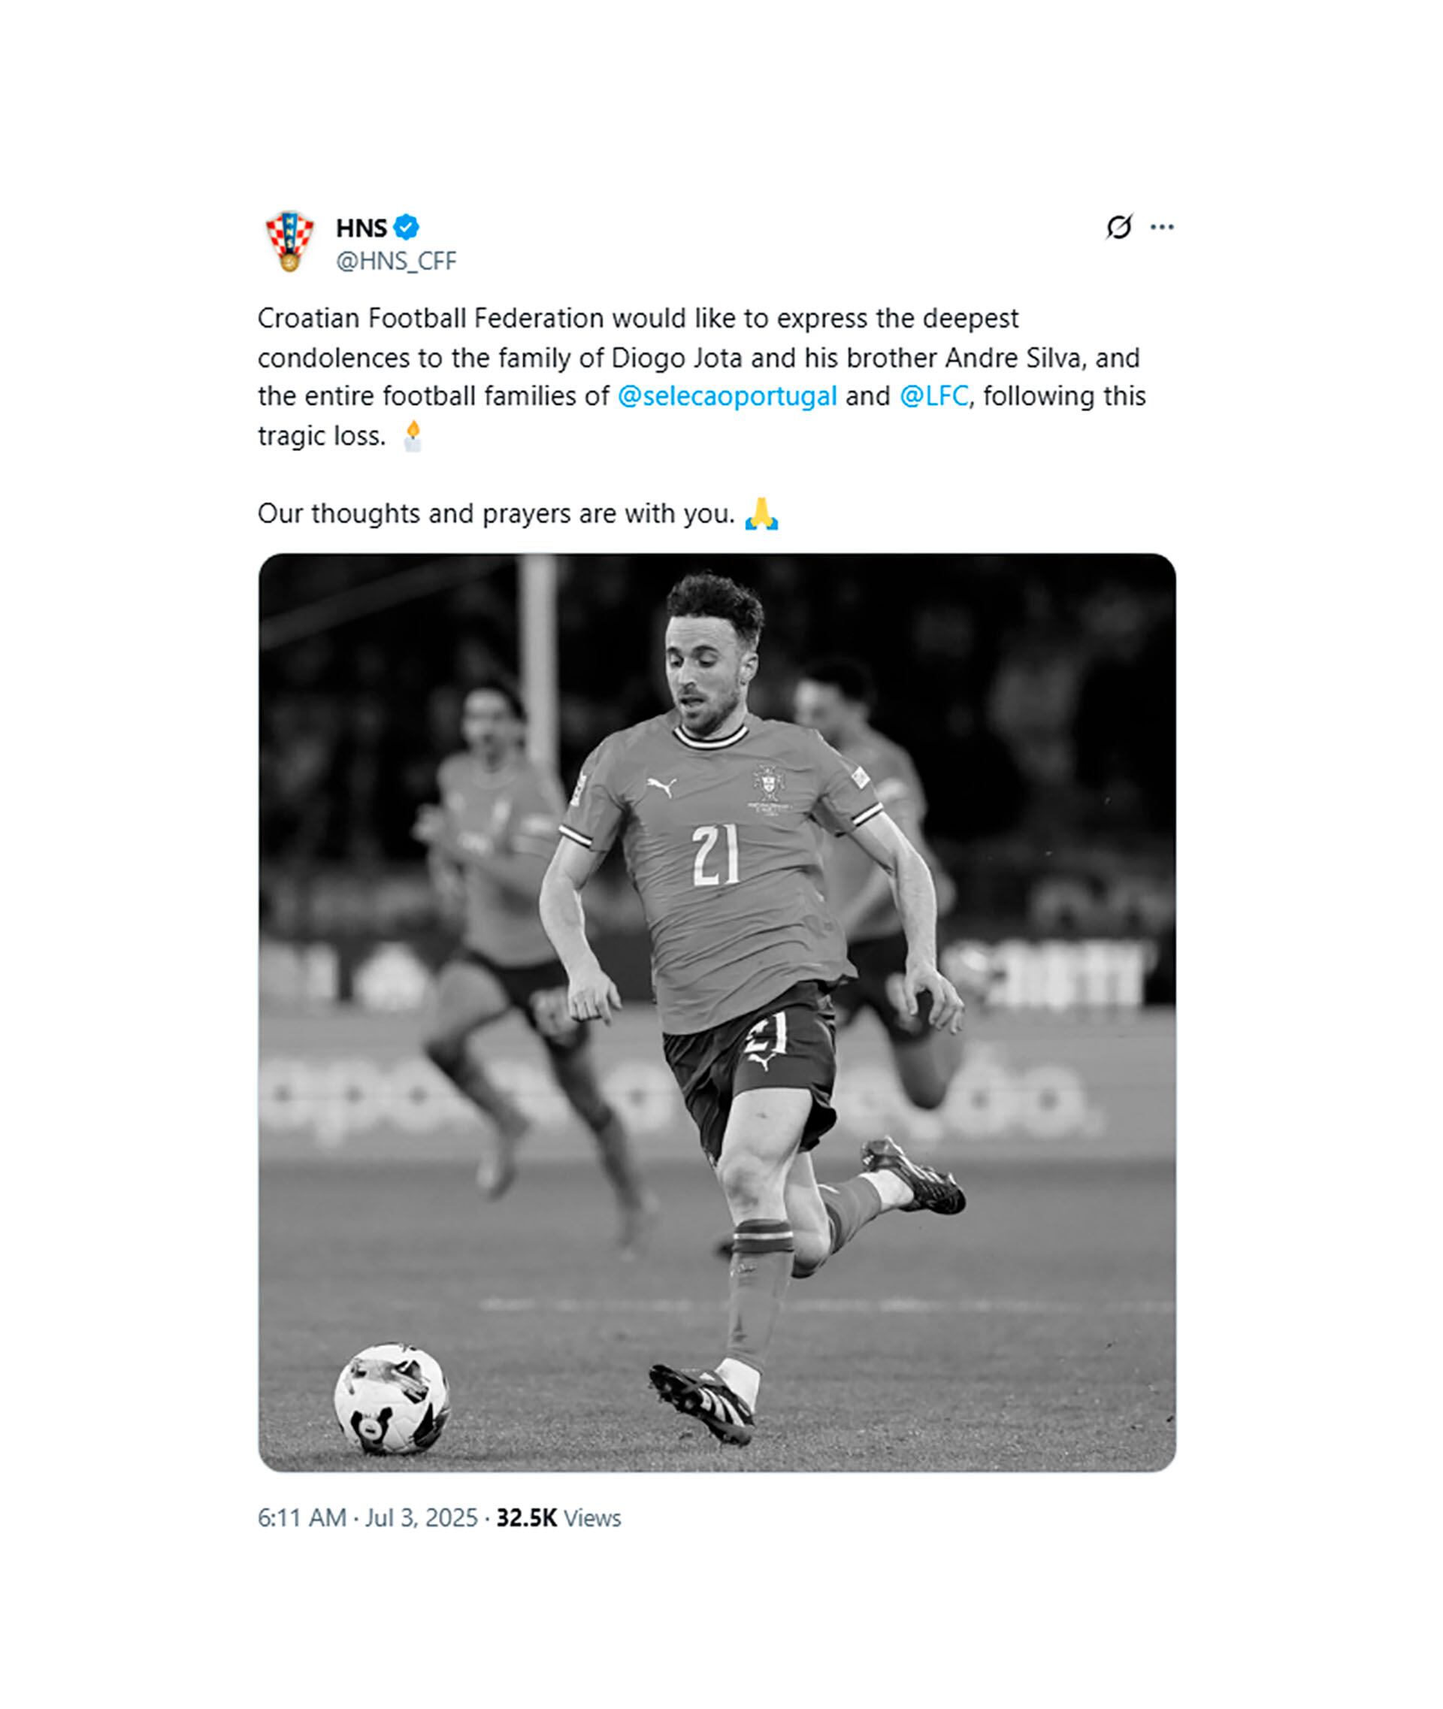Follow the @selecaoportugal mention link
The width and height of the screenshot is (1443, 1709).
click(728, 396)
